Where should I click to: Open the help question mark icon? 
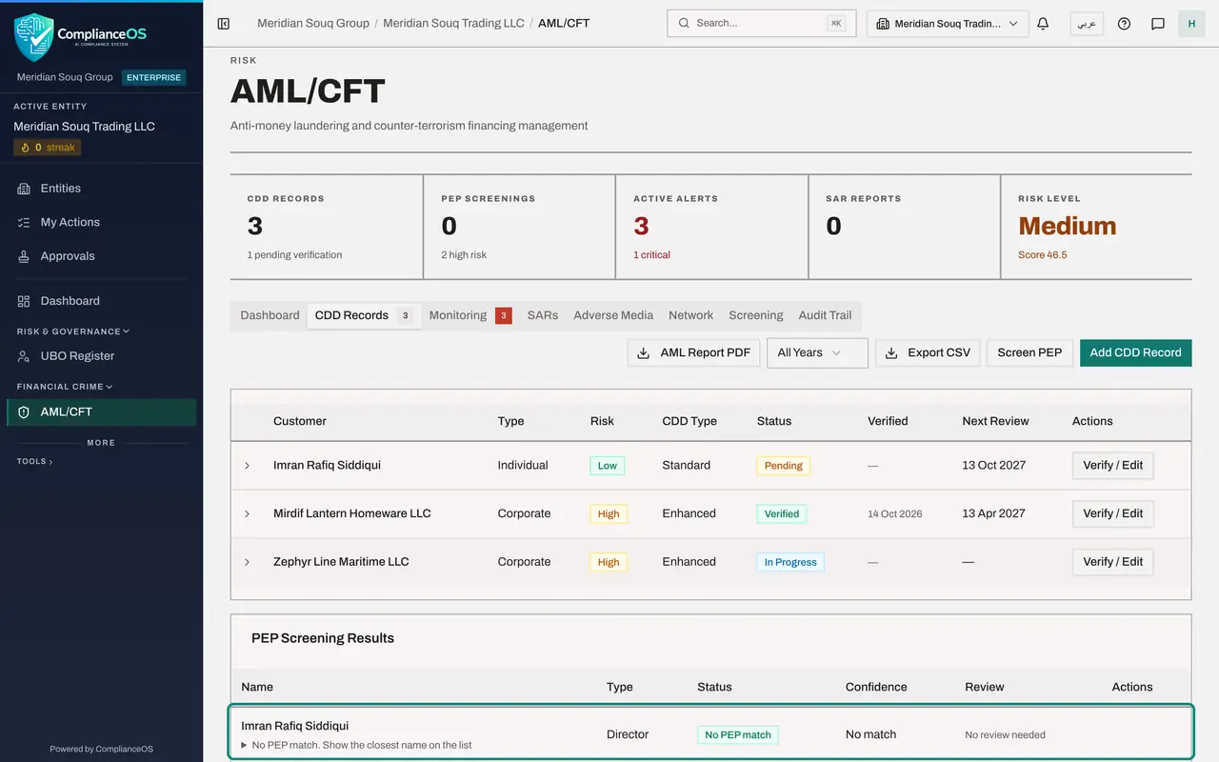(x=1124, y=23)
